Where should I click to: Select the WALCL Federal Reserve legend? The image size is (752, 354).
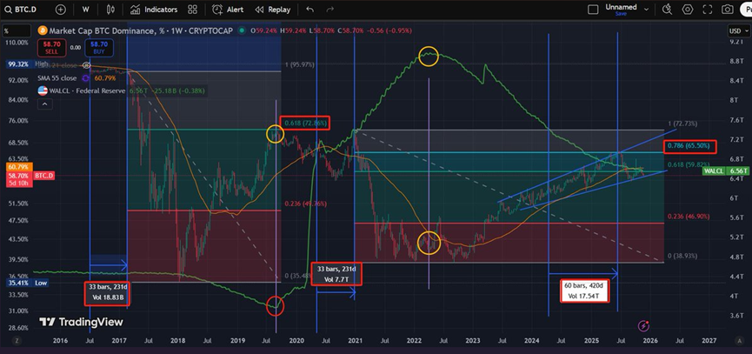click(x=87, y=90)
